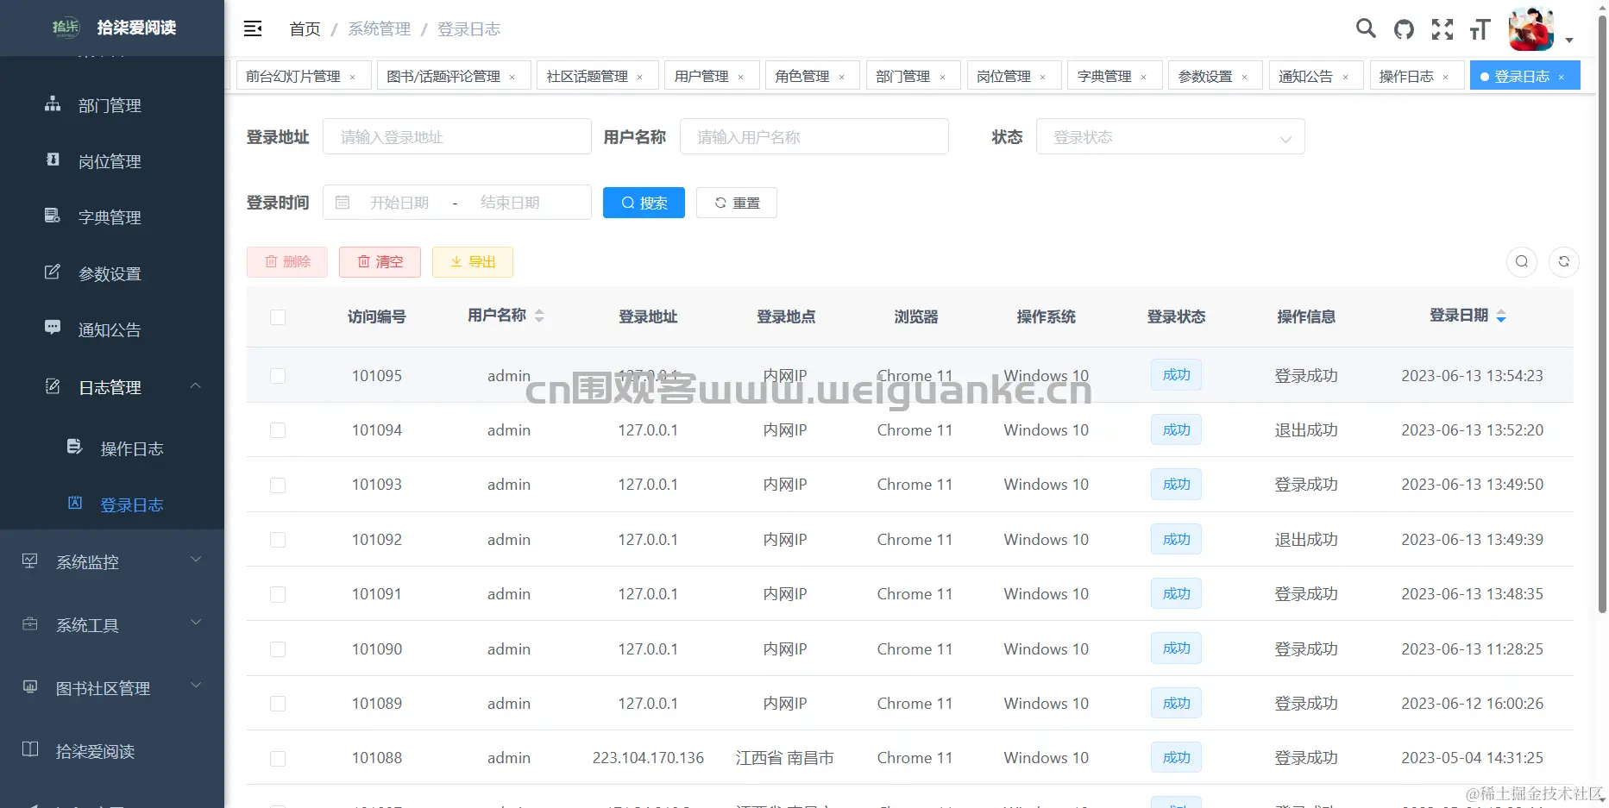1609x808 pixels.
Task: Open the 登录状态 status dropdown
Action: pyautogui.click(x=1170, y=137)
